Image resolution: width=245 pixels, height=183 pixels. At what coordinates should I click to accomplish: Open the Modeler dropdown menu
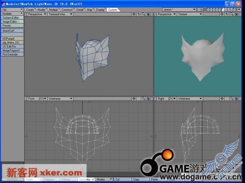pyautogui.click(x=12, y=14)
